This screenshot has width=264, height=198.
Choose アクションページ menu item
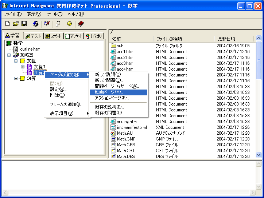118,98
